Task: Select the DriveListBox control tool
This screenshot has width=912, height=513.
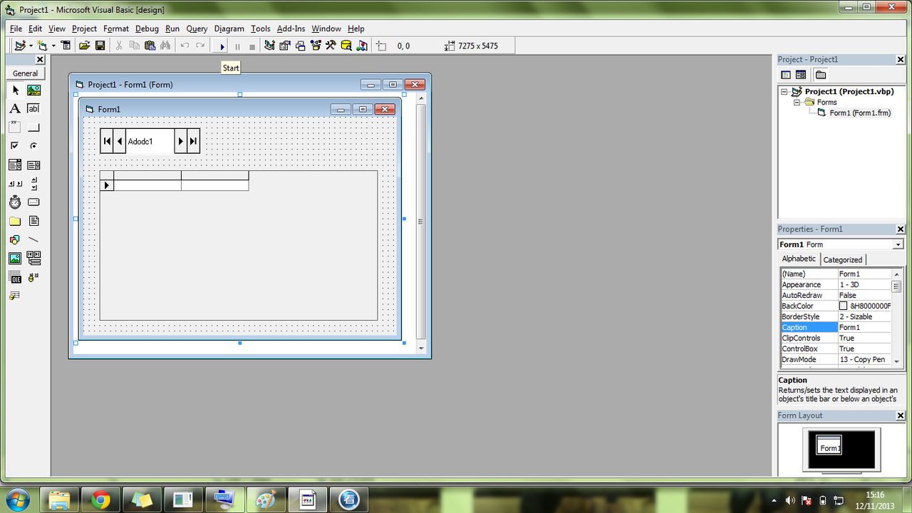Action: click(x=33, y=202)
